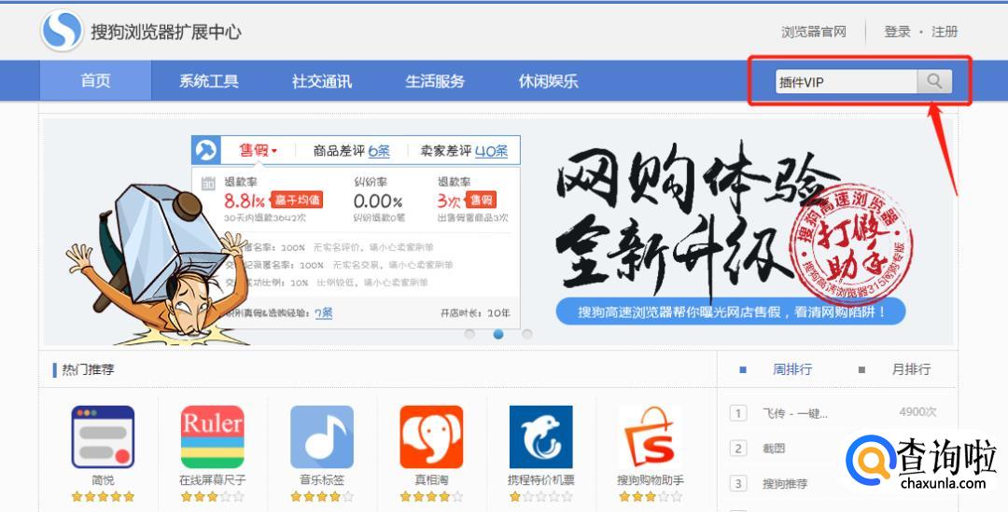Select the third banner carousel dot
The width and height of the screenshot is (1008, 512).
coord(527,334)
